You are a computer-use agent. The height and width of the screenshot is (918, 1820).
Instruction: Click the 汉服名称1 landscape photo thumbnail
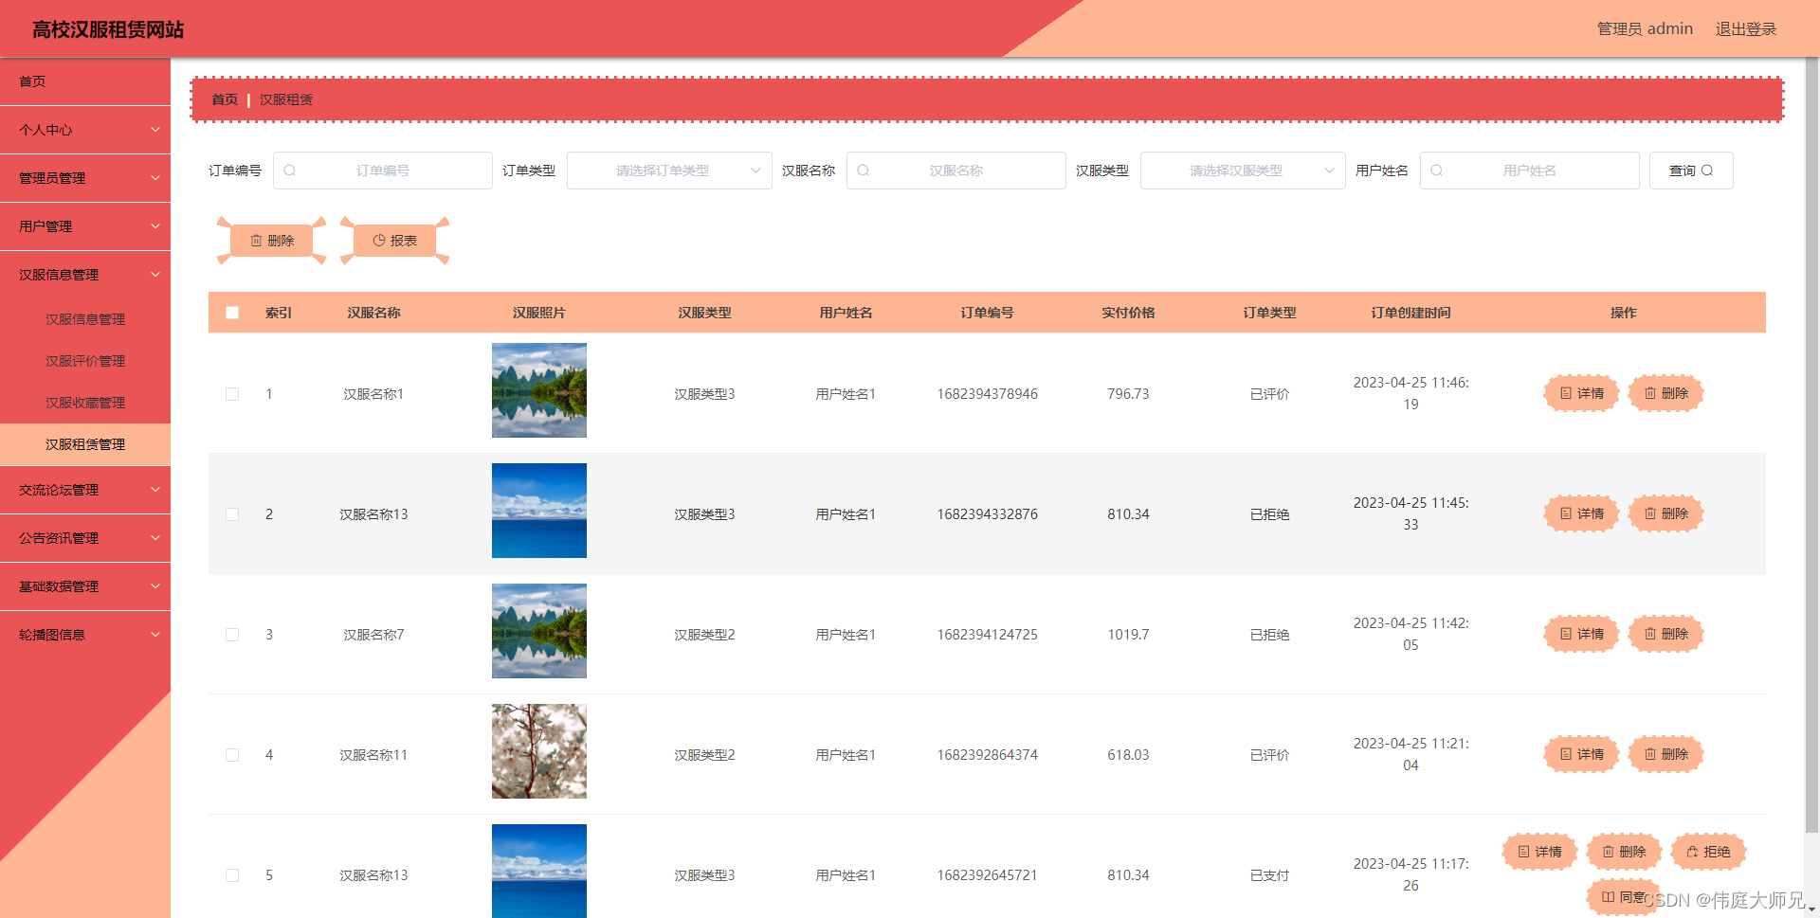[x=539, y=390]
